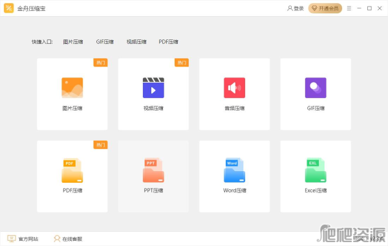The image size is (388, 246).
Task: Click the monitor icon beside 官方网站
Action: click(12, 239)
